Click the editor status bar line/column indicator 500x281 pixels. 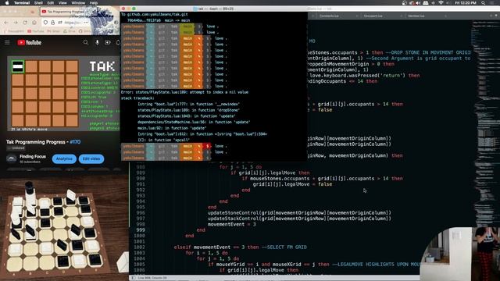pos(152,278)
